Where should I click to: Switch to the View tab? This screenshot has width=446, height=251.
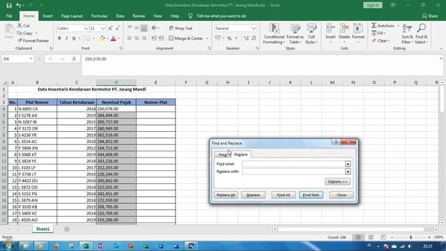(157, 16)
